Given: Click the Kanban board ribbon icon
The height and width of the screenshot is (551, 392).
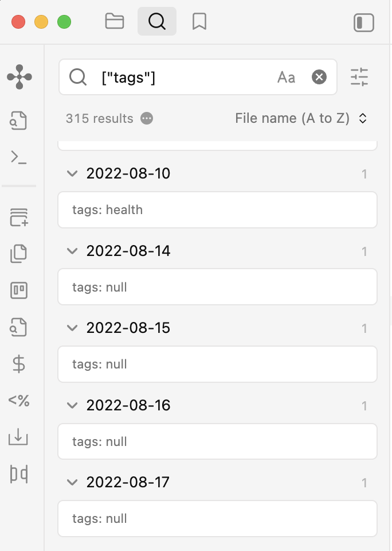Looking at the screenshot, I should pyautogui.click(x=18, y=290).
